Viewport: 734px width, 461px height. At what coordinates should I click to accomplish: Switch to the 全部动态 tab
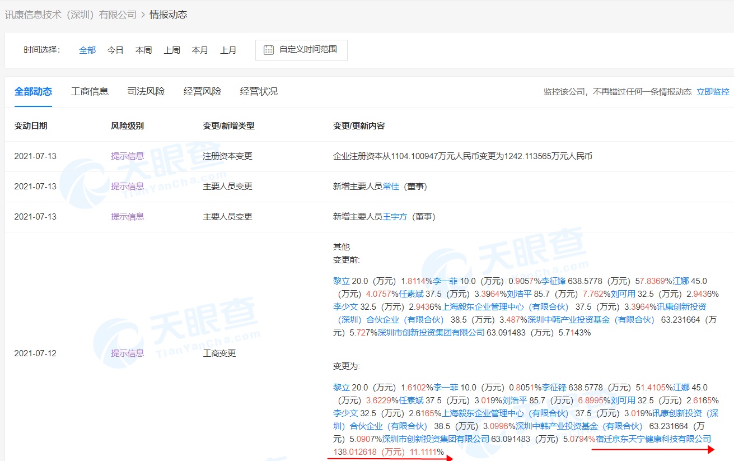(x=33, y=91)
